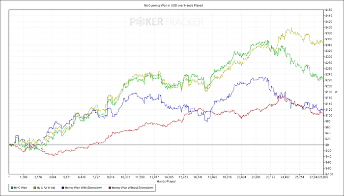Click y-axis label $-40
Screen dimensions: 344x196
coord(328,157)
